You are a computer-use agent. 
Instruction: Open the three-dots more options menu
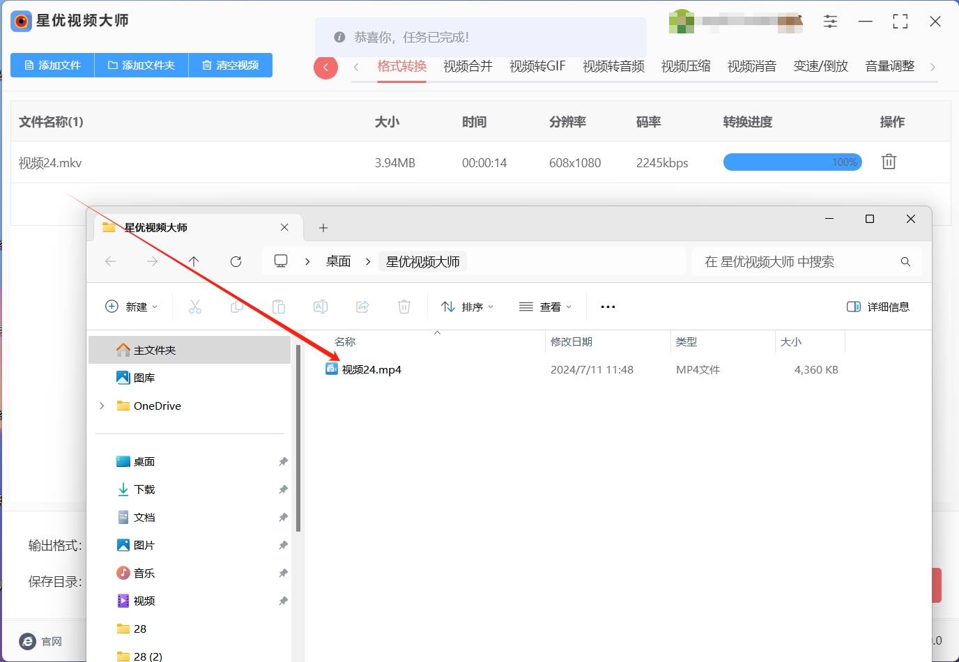click(608, 307)
